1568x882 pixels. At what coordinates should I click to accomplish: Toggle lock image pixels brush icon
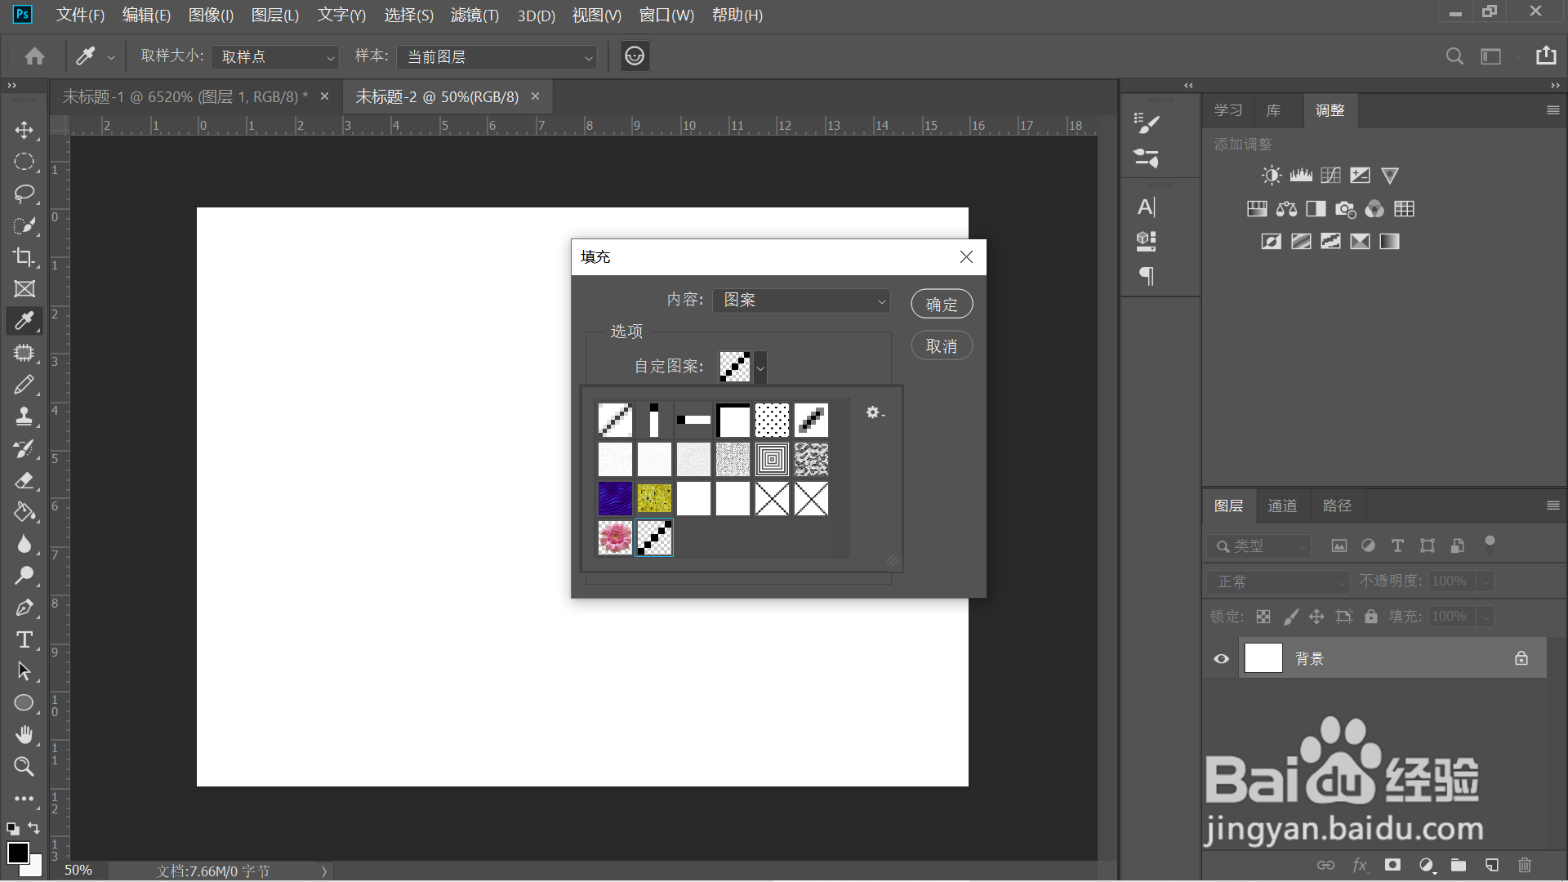tap(1290, 617)
